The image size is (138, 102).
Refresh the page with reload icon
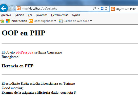106,8
